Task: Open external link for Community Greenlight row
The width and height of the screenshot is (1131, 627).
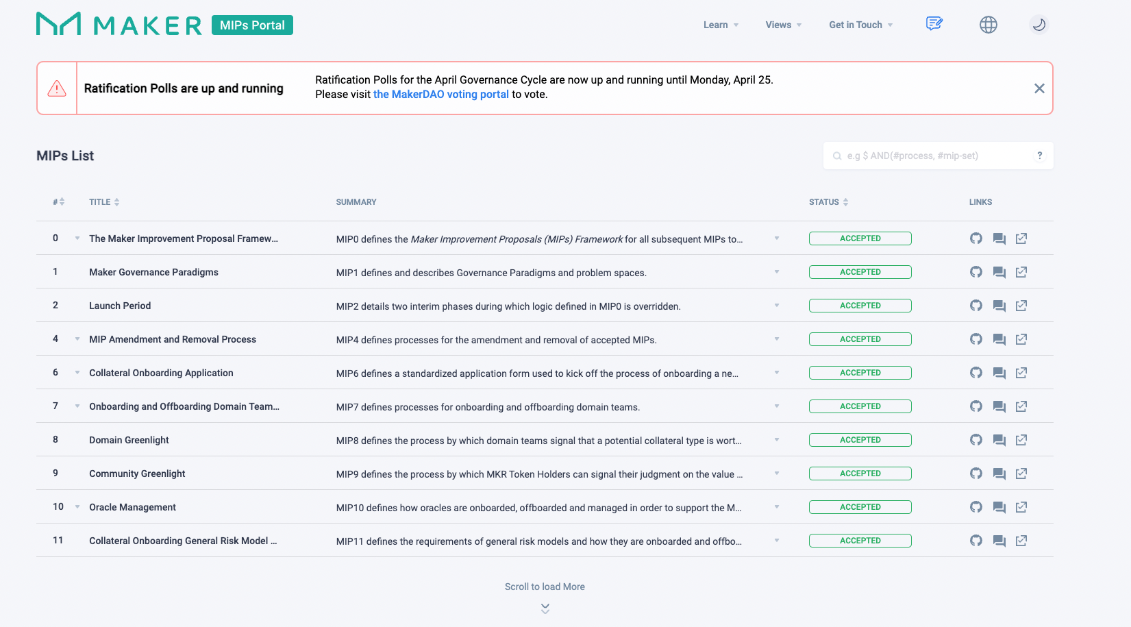Action: tap(1021, 474)
